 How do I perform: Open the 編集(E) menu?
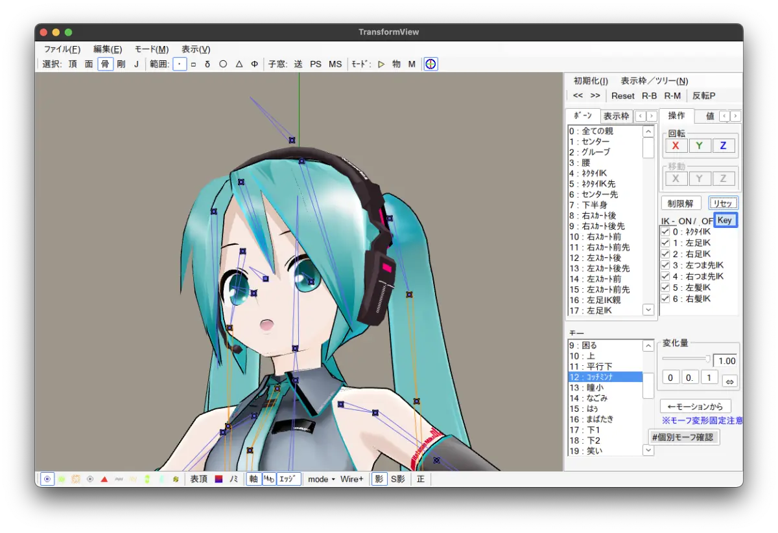pyautogui.click(x=108, y=49)
